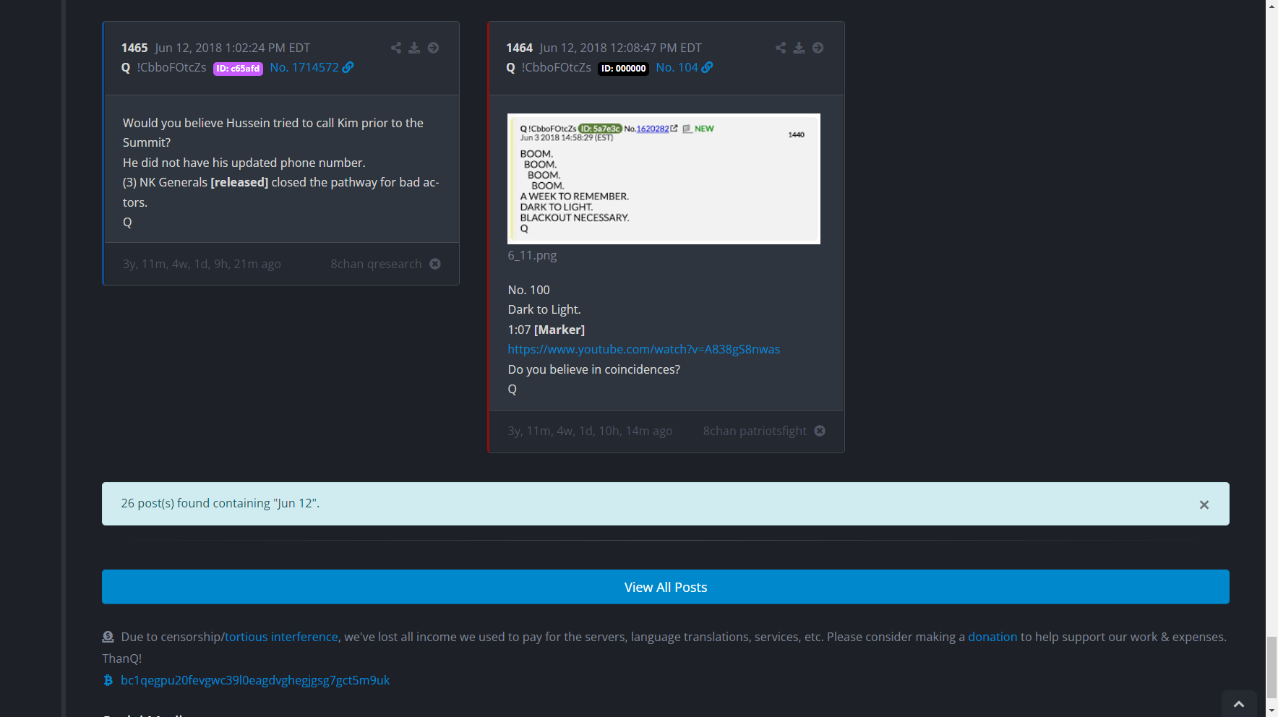The height and width of the screenshot is (717, 1278).
Task: Click the scroll to top button
Action: pyautogui.click(x=1238, y=704)
